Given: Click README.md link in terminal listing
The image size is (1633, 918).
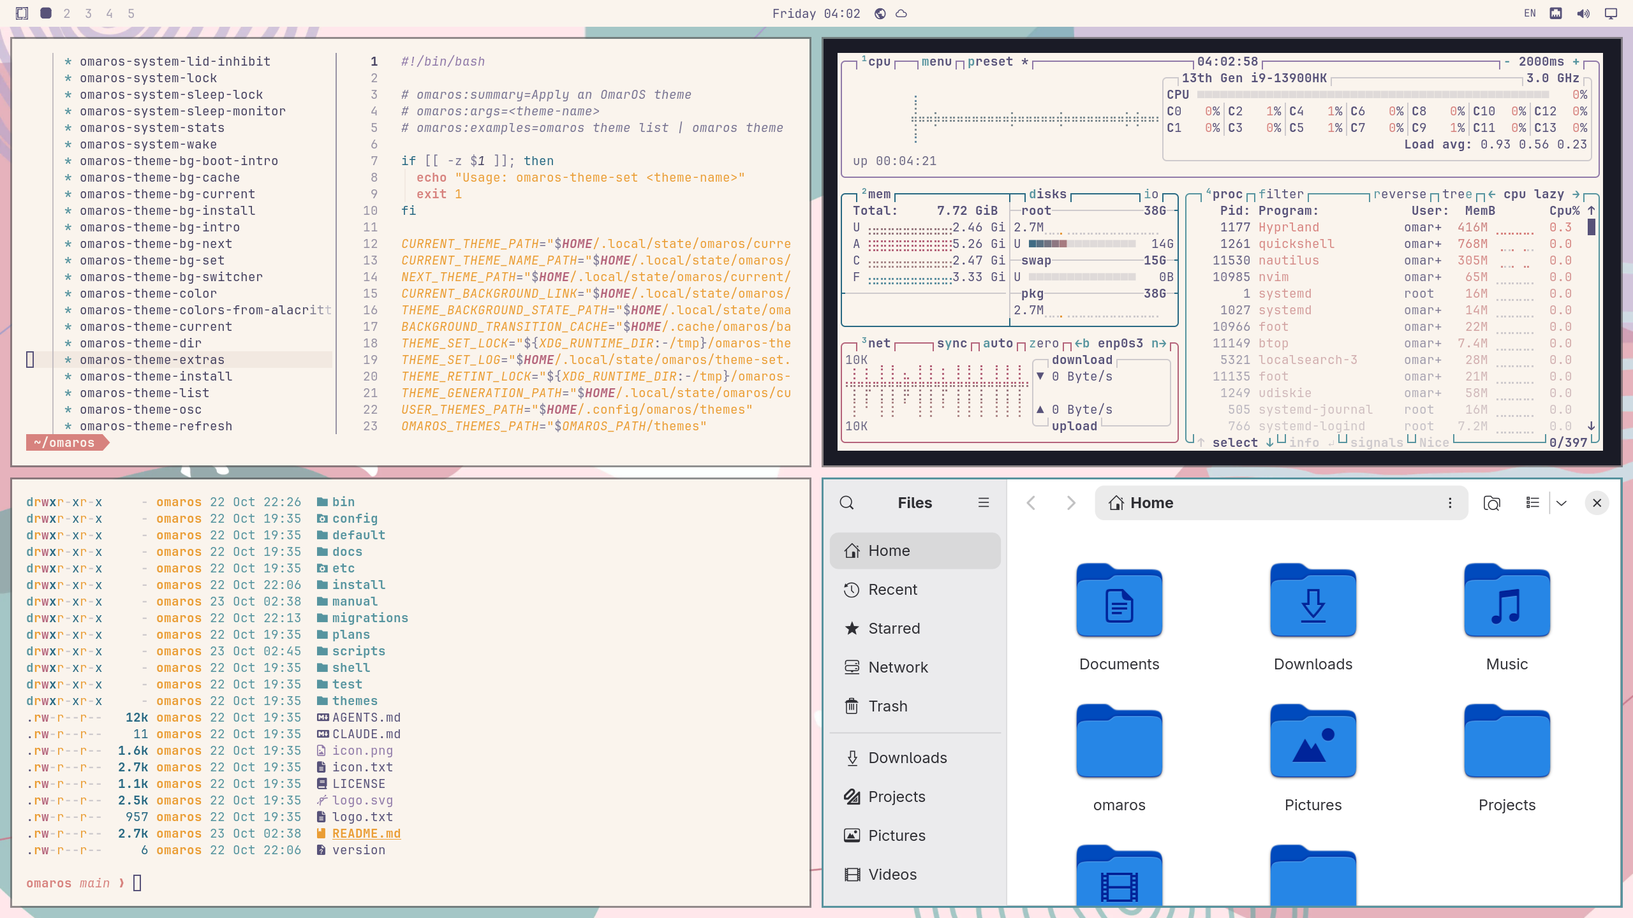Looking at the screenshot, I should [366, 833].
